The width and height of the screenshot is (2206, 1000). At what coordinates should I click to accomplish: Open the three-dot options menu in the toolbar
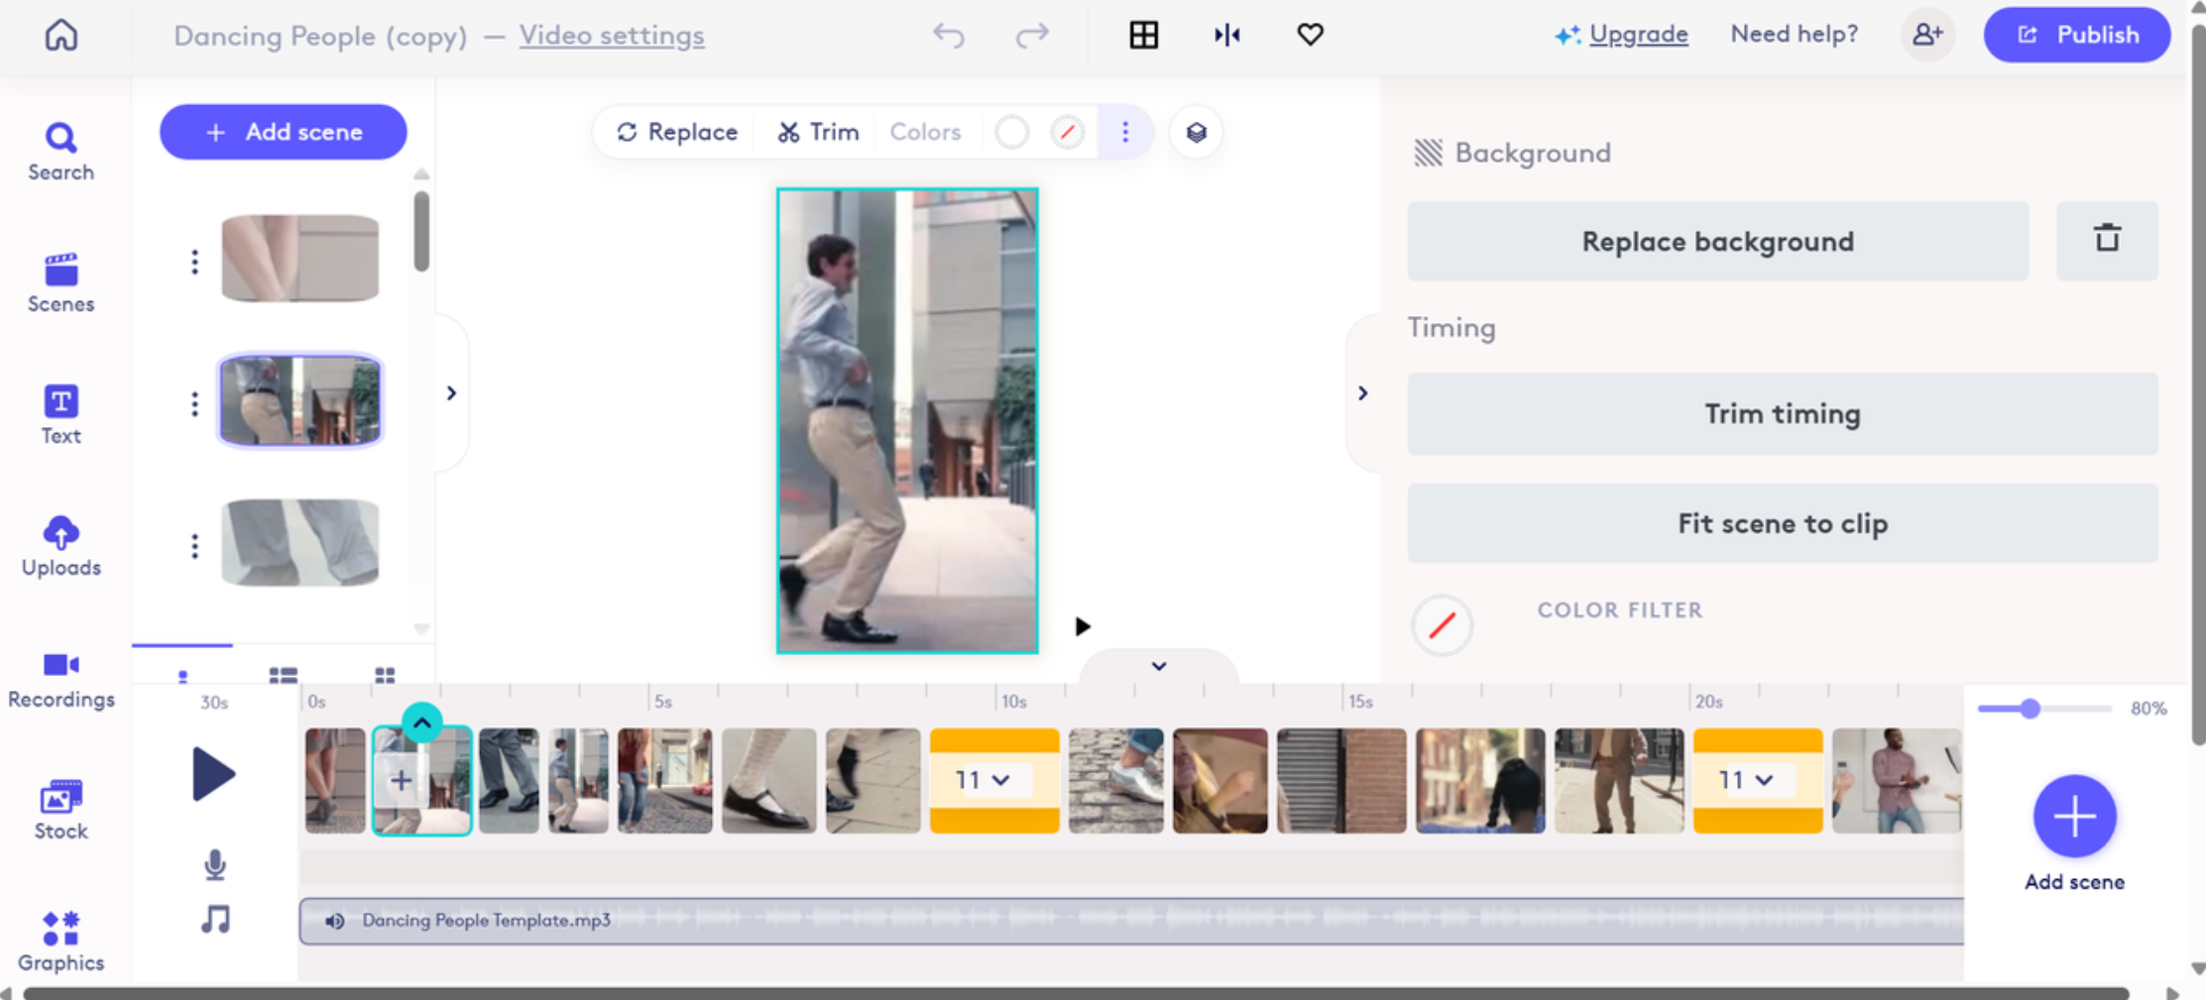(x=1125, y=131)
